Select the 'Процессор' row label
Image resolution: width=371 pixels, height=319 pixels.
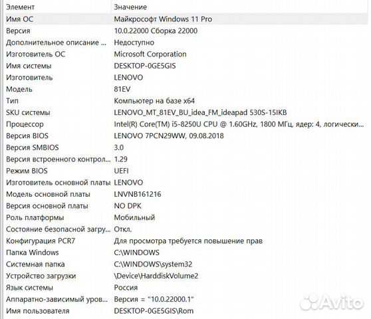point(25,124)
